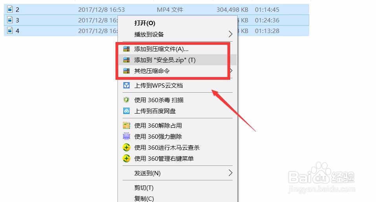Select 剪切(T) in the context menu

point(144,187)
